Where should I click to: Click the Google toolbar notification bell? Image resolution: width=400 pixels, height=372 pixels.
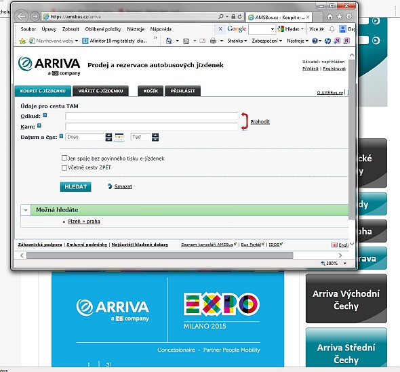click(332, 29)
